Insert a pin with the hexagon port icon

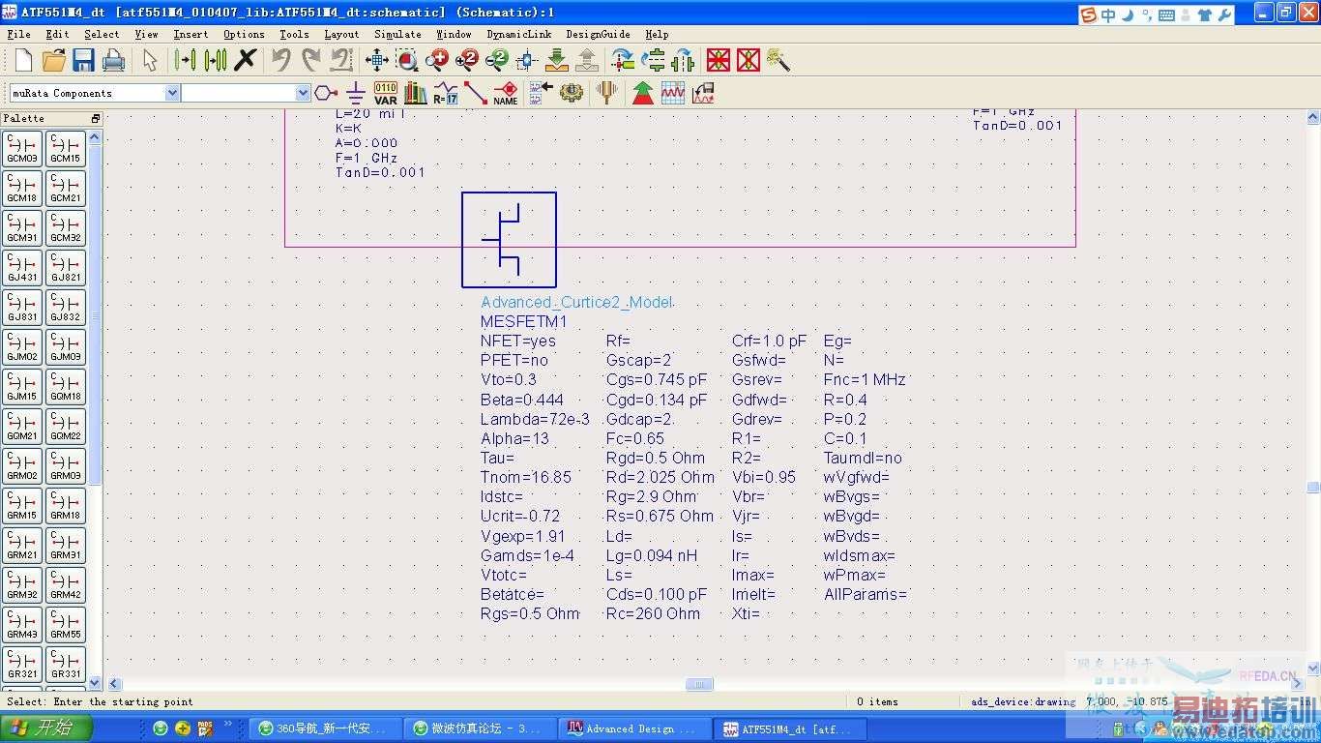(326, 93)
